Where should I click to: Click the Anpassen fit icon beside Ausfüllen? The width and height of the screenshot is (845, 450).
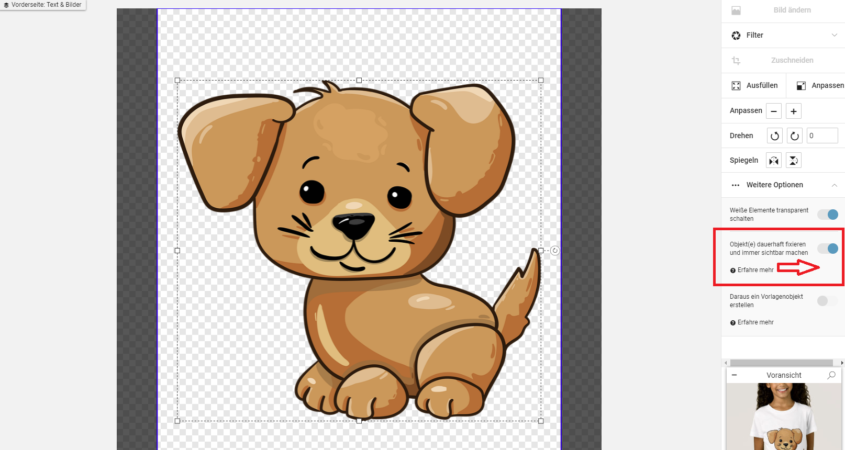point(801,86)
